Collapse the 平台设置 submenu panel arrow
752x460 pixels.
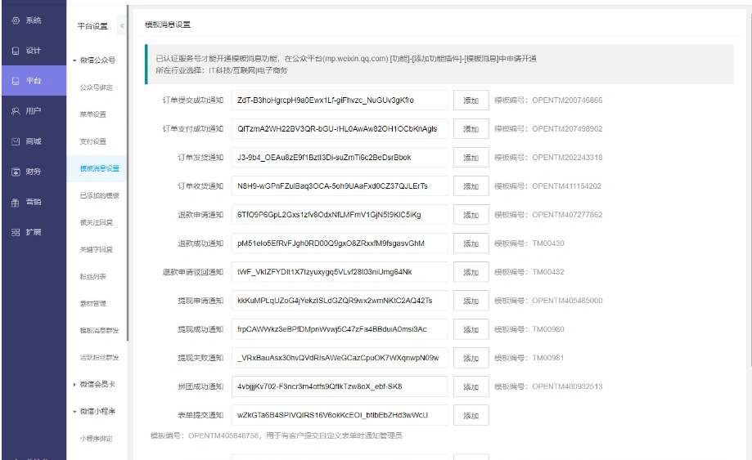coord(122,26)
